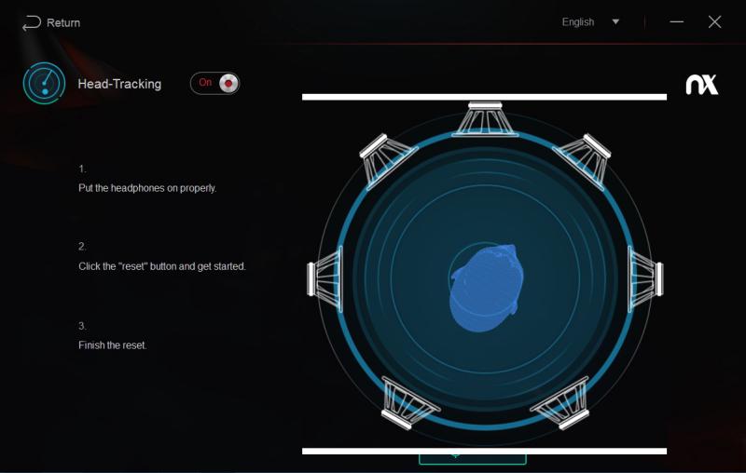Click the partially hidden reset button at the bottom
Viewport: 746px width, 473px height.
tap(473, 459)
